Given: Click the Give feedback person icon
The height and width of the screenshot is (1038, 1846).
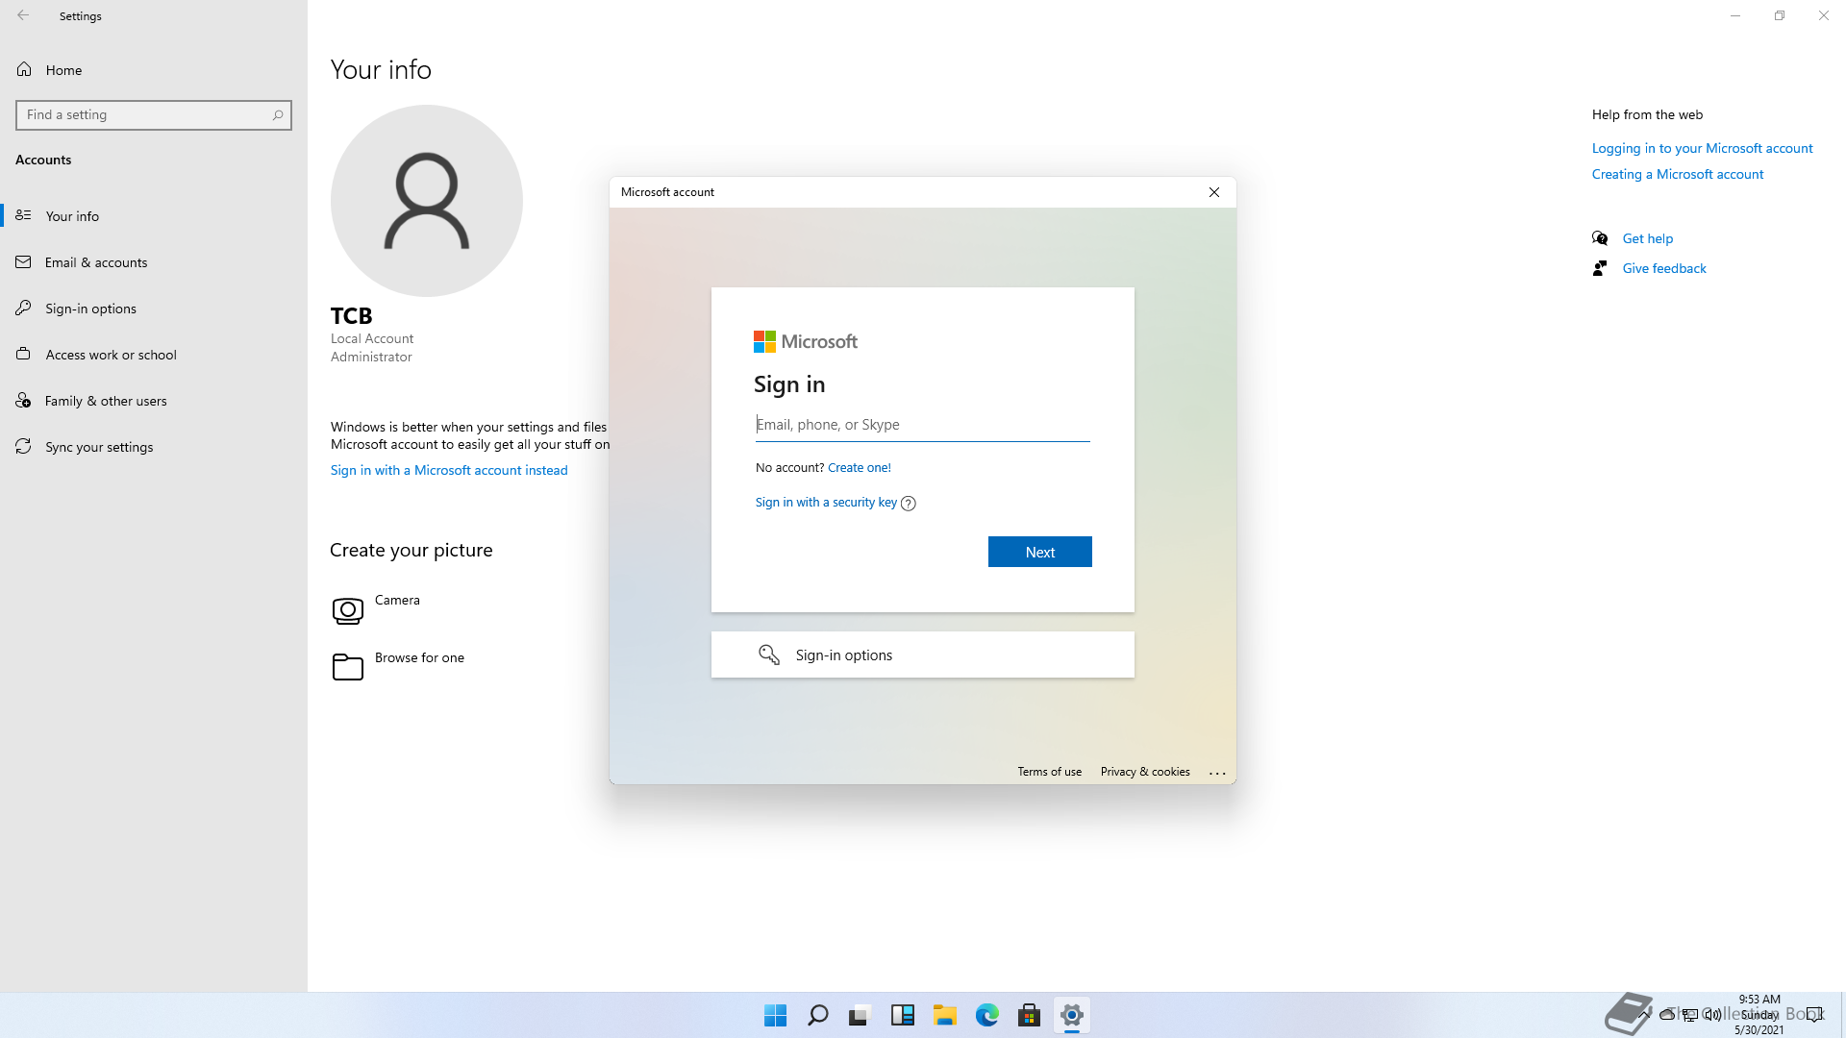Looking at the screenshot, I should (1600, 268).
